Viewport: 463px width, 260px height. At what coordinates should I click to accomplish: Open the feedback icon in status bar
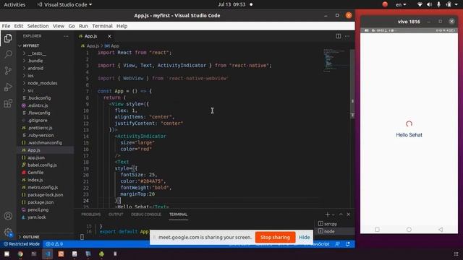pyautogui.click(x=337, y=244)
